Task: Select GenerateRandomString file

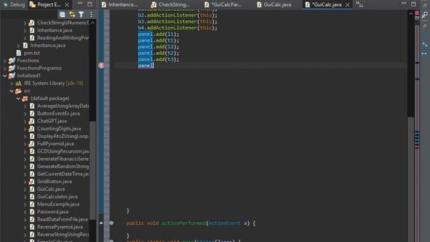Action: click(x=63, y=167)
